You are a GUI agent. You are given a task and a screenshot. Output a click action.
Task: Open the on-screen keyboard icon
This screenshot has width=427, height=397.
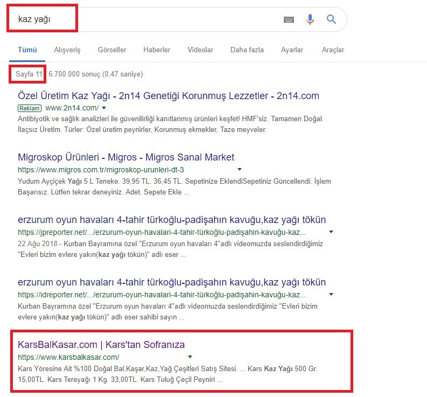[289, 19]
